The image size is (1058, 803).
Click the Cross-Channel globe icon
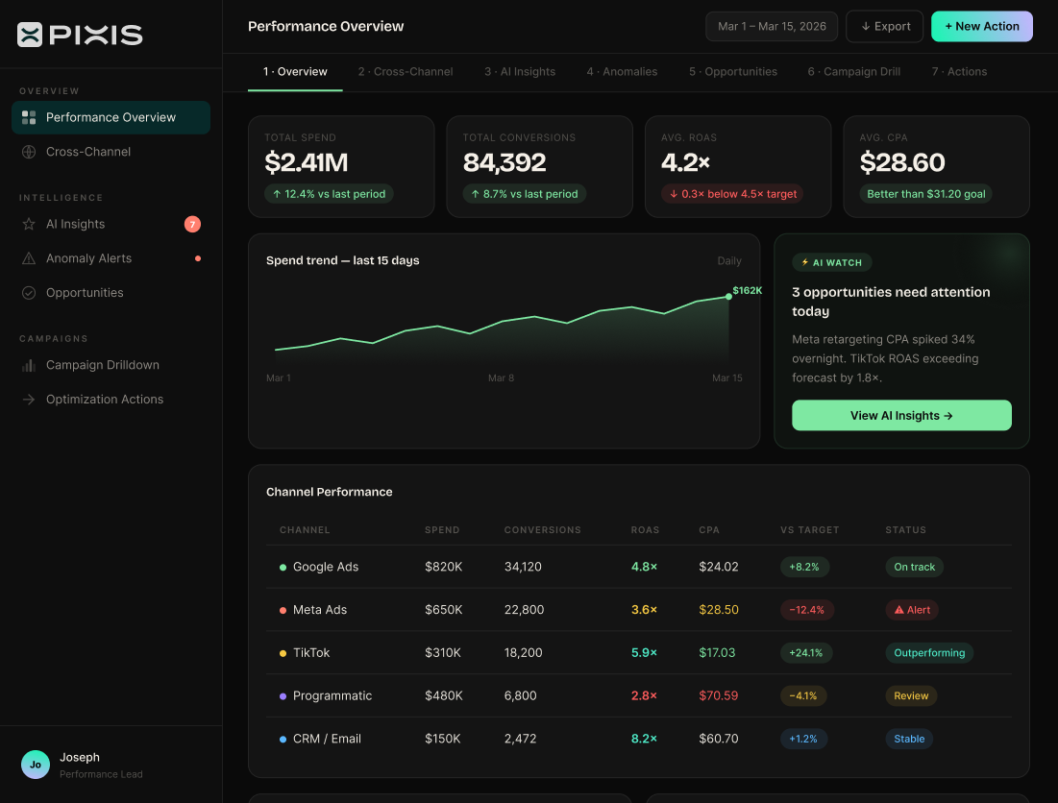click(29, 152)
